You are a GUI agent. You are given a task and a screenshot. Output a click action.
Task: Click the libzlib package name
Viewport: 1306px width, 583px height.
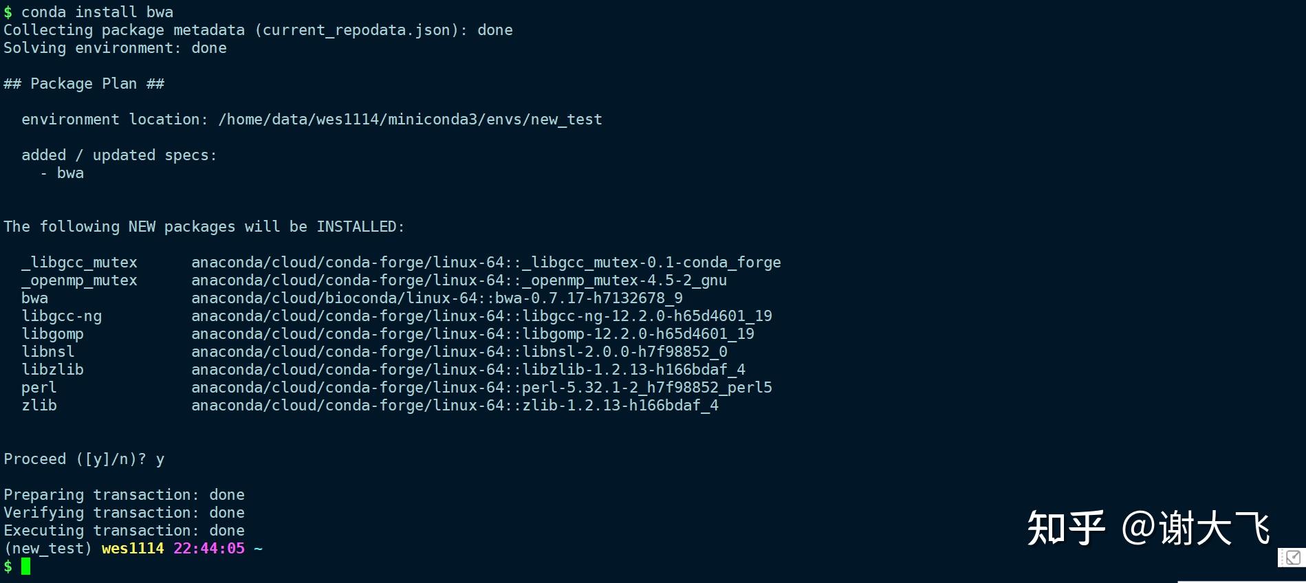(x=52, y=370)
